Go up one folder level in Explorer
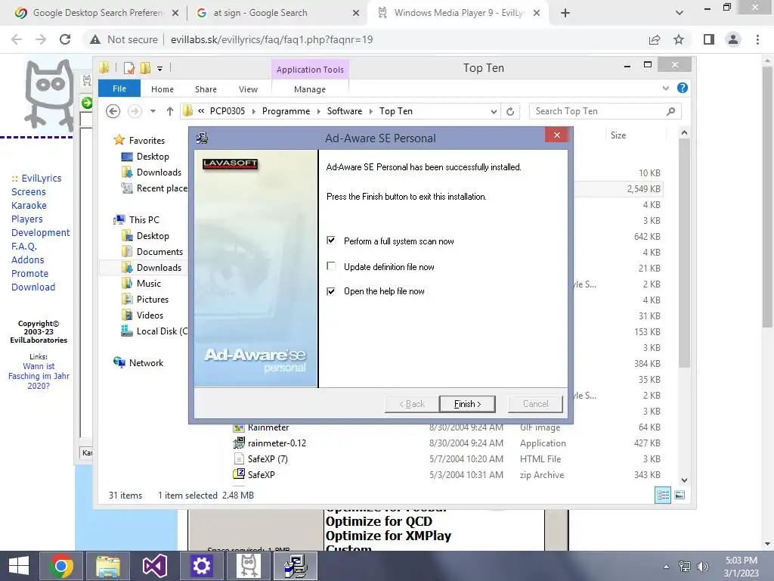The height and width of the screenshot is (581, 774). (x=170, y=111)
